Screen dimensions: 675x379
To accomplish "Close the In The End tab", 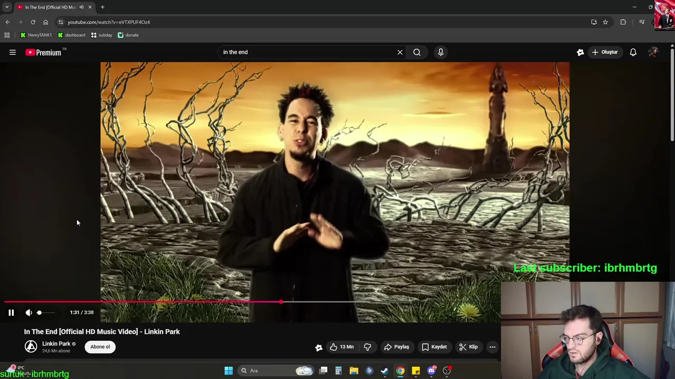I will 90,7.
